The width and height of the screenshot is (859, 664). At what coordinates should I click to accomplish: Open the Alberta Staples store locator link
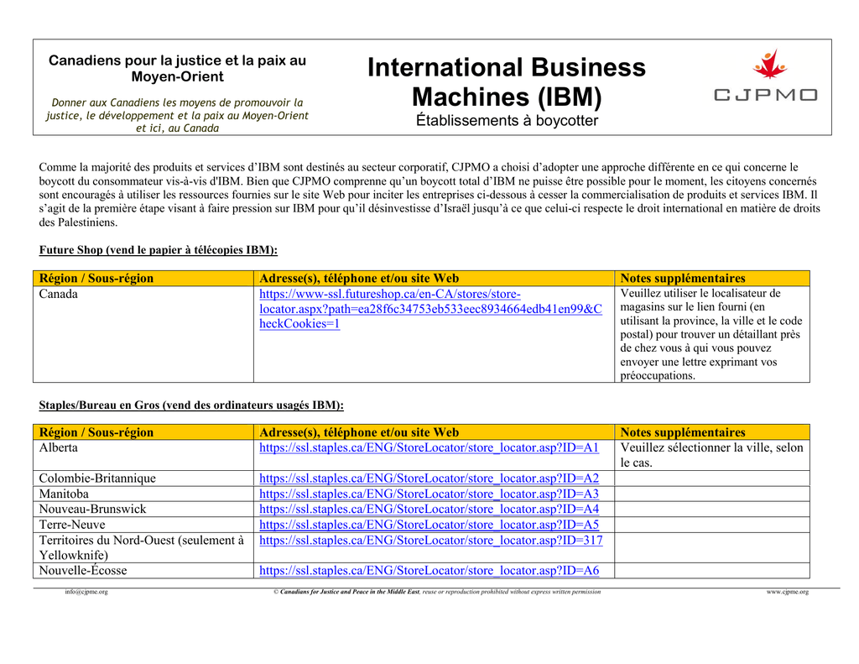tap(429, 447)
